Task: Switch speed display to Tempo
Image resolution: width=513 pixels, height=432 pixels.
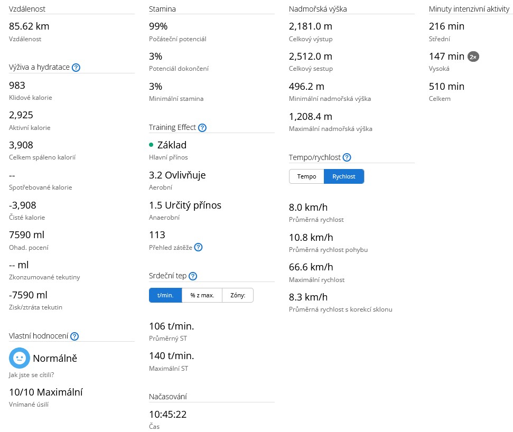Action: pyautogui.click(x=306, y=176)
